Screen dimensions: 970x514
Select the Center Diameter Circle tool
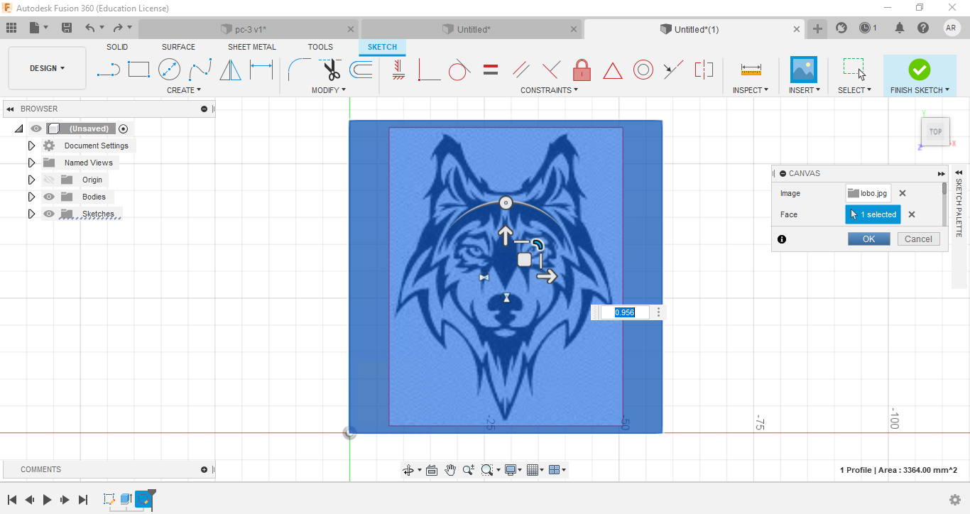click(169, 70)
